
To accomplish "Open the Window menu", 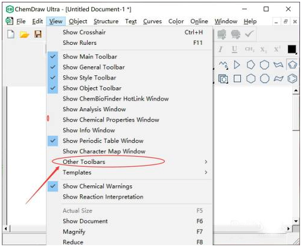I will pos(226,21).
